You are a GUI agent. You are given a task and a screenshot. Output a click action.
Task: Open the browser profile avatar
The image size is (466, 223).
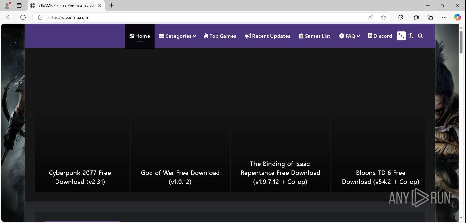click(x=7, y=5)
